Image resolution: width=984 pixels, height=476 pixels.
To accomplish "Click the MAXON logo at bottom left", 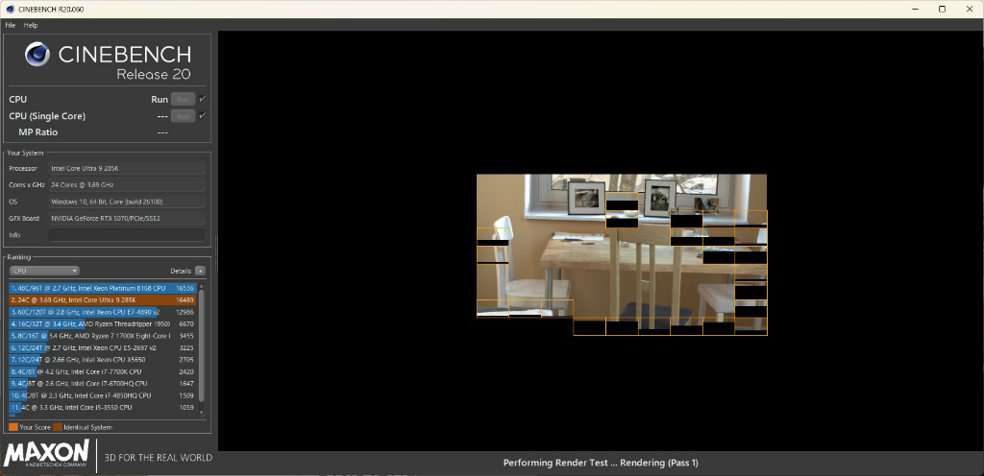I will pyautogui.click(x=46, y=455).
